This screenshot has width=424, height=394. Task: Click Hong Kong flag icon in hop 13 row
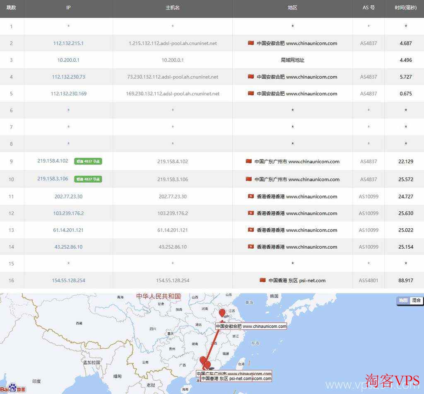[251, 230]
